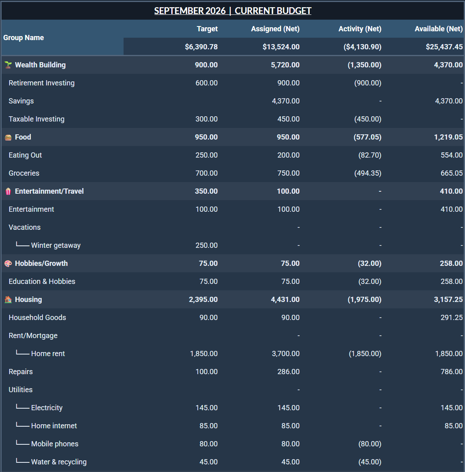Screen dimensions: 465x472
Task: Click Water & recycling activity (45.00)
Action: tap(370, 462)
